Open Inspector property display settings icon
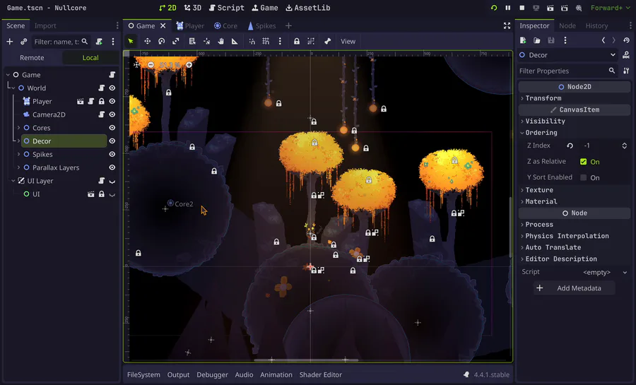Screen dimensions: 636x385 (626, 71)
